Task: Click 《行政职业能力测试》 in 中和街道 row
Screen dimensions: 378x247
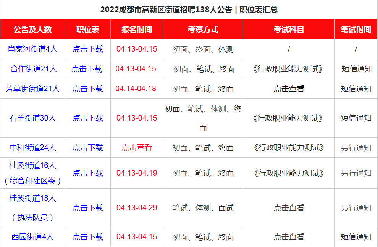Action: click(x=289, y=147)
